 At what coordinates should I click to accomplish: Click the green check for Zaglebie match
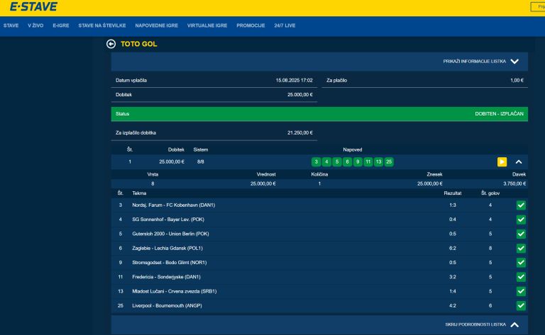pyautogui.click(x=521, y=249)
